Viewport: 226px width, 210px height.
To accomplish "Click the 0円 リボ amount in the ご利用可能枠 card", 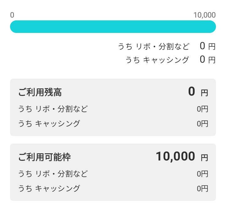I will 202,174.
